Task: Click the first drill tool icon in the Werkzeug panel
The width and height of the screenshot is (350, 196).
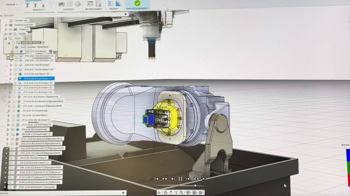Action: (27, 4)
